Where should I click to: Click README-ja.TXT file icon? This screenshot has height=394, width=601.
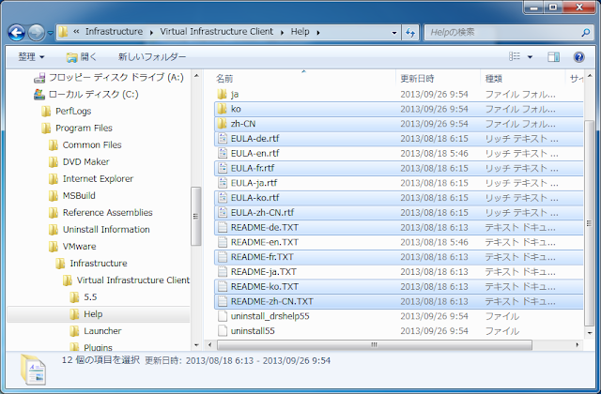click(x=223, y=272)
